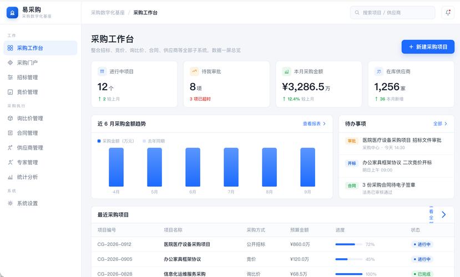Screen dimensions: 460x277
Task: Click the 易采购 app logo icon
Action: [12, 13]
